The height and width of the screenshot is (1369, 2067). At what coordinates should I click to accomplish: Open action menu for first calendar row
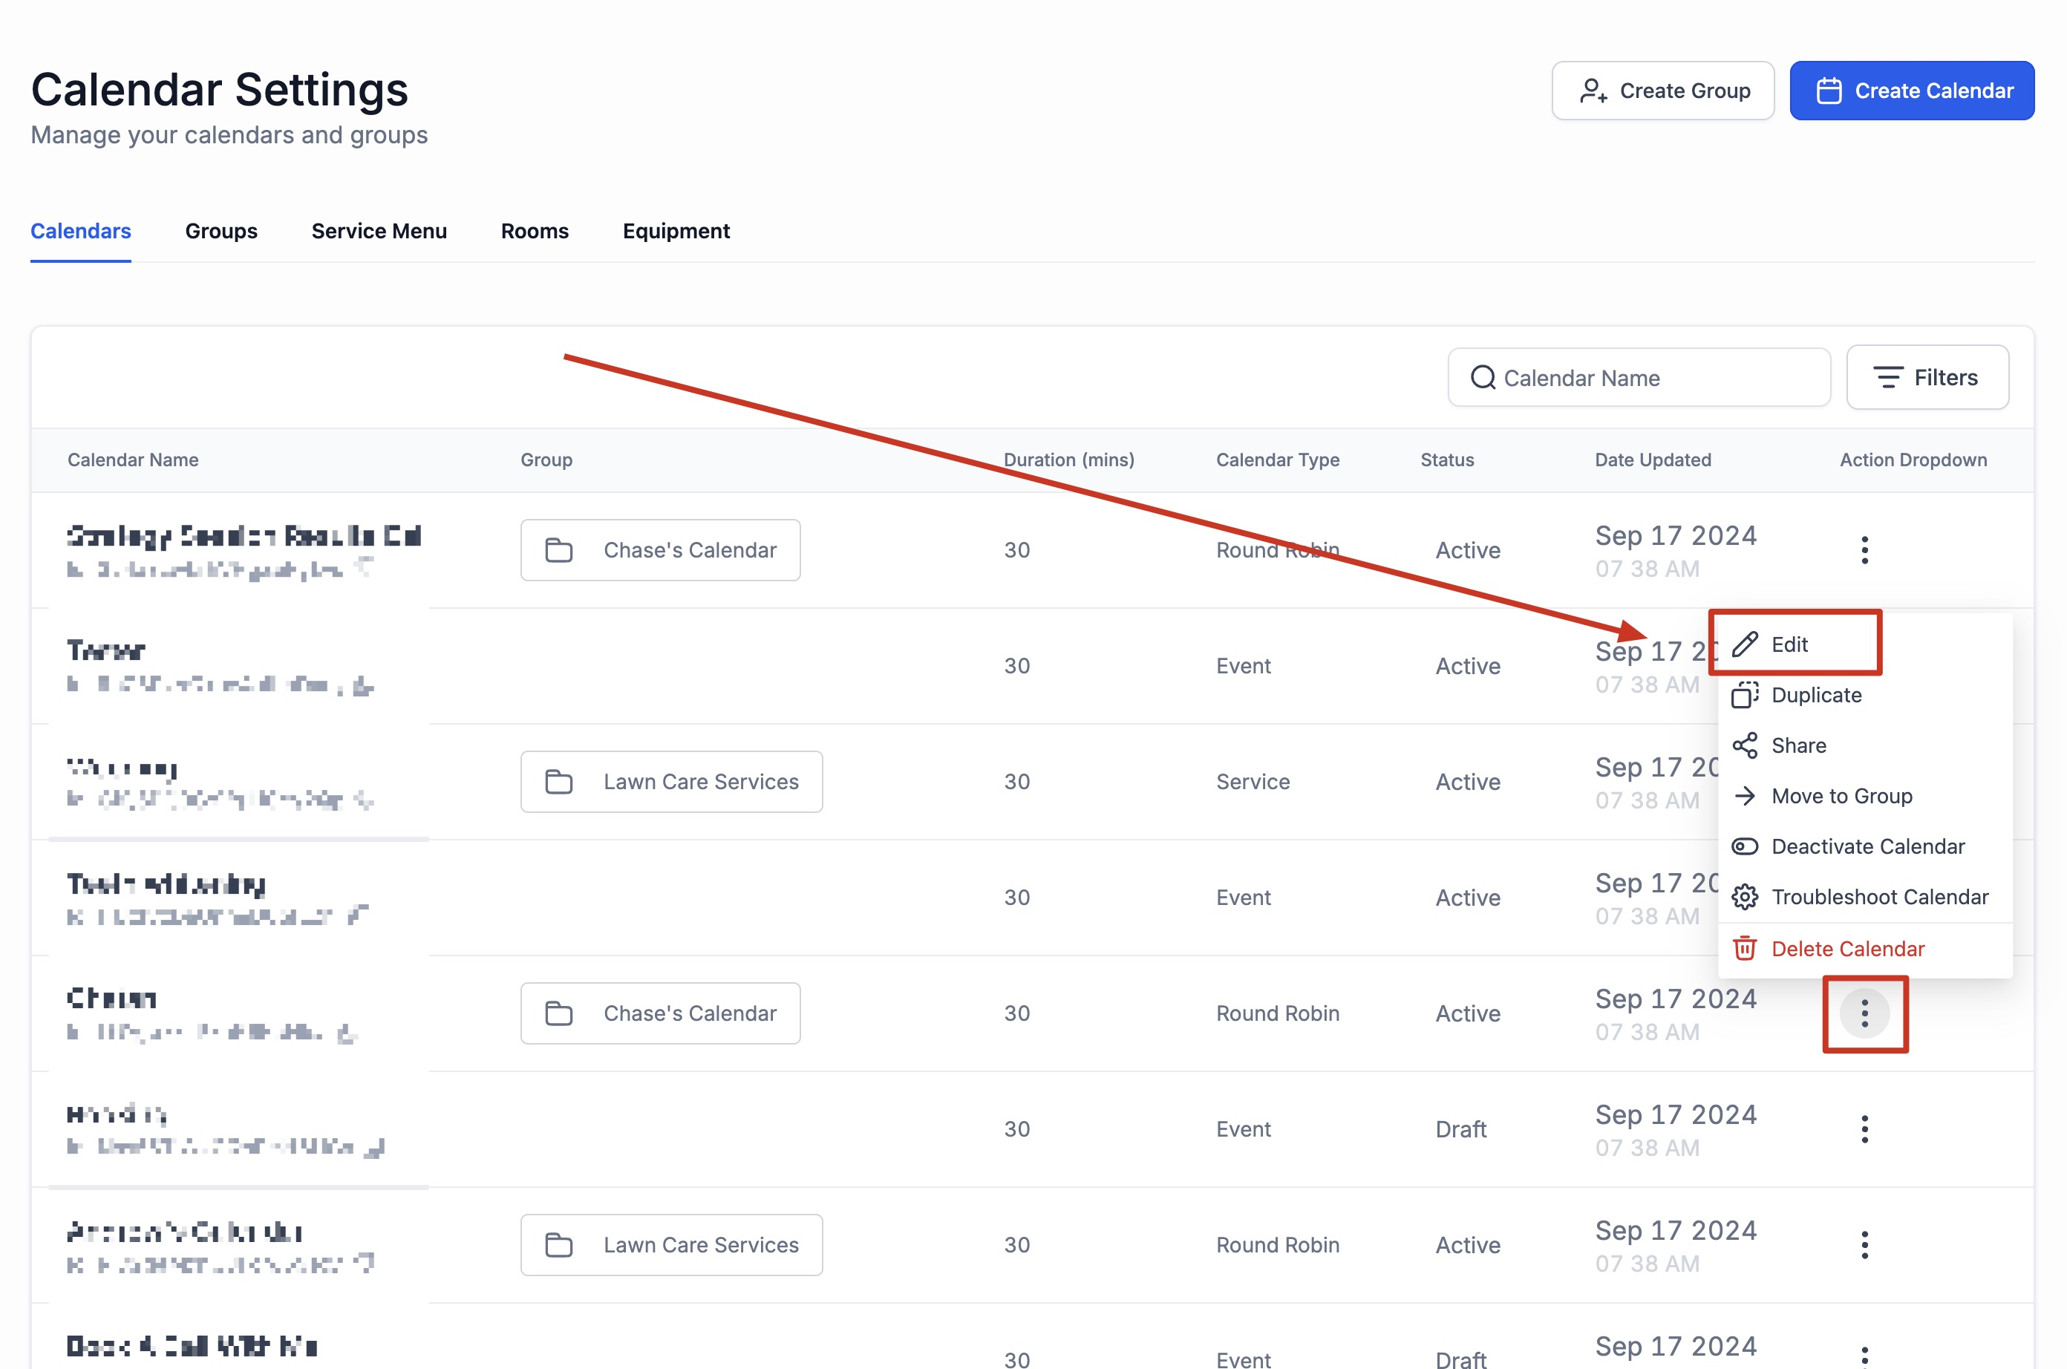click(1864, 550)
